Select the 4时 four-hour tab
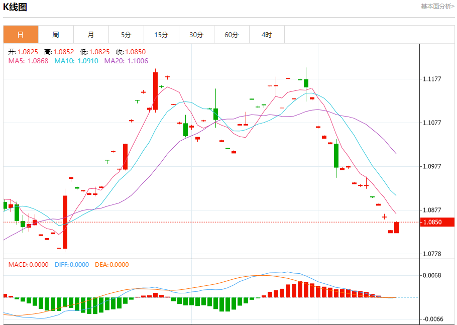The height and width of the screenshot is (325, 457). point(267,35)
